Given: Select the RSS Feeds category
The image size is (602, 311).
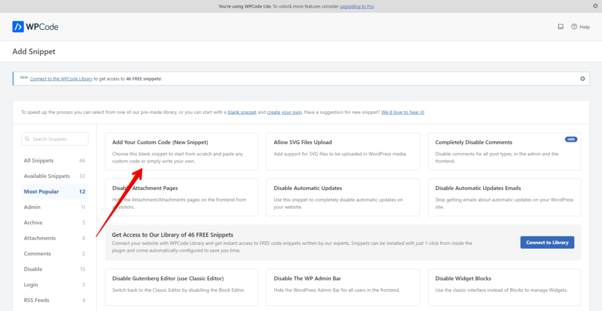Looking at the screenshot, I should (55, 300).
